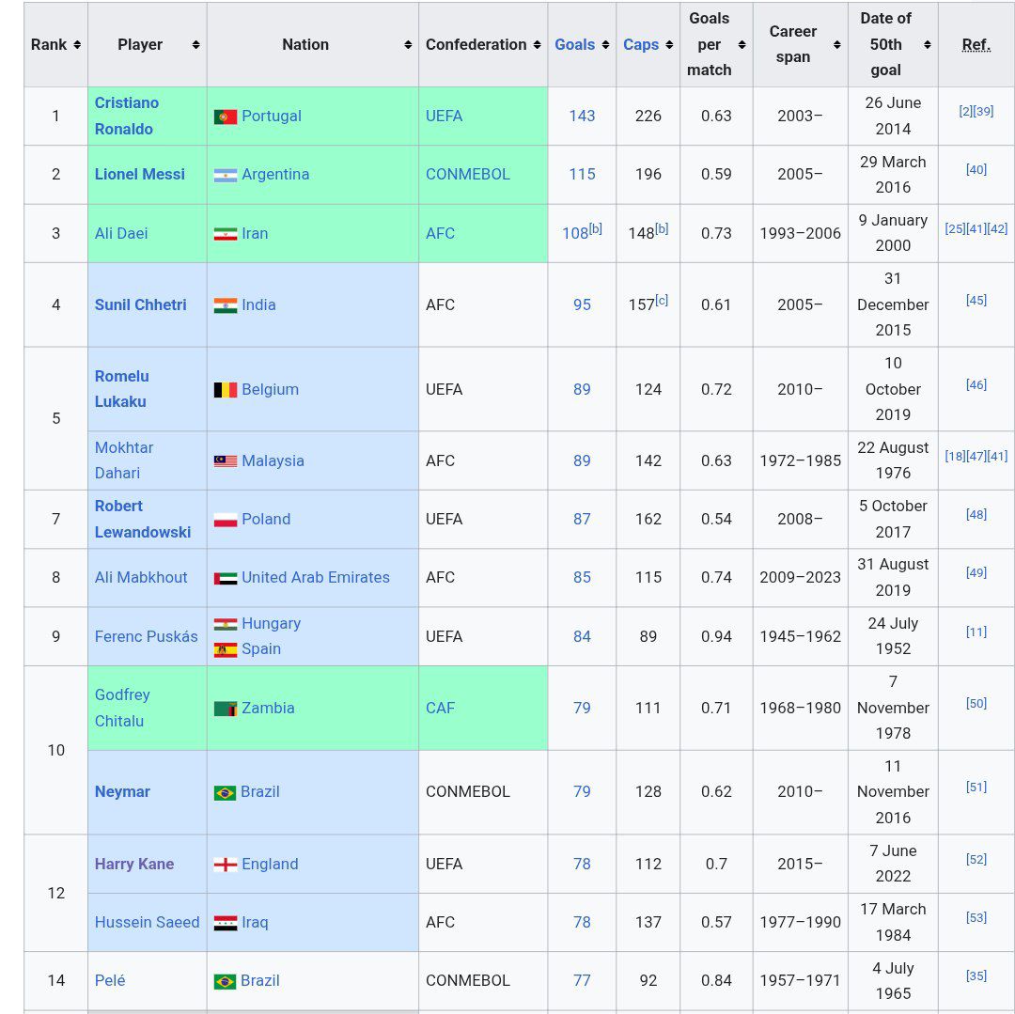The image size is (1015, 1014).
Task: Open Romelu Lukaku's player link
Action: click(x=121, y=389)
